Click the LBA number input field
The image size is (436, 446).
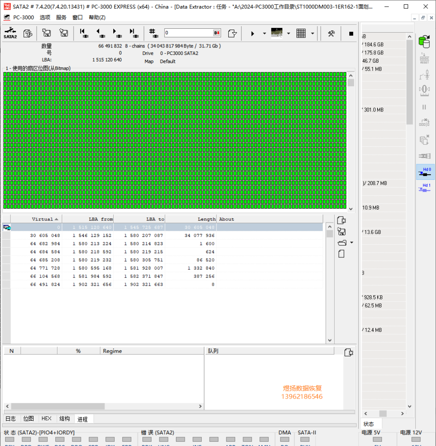point(189,33)
